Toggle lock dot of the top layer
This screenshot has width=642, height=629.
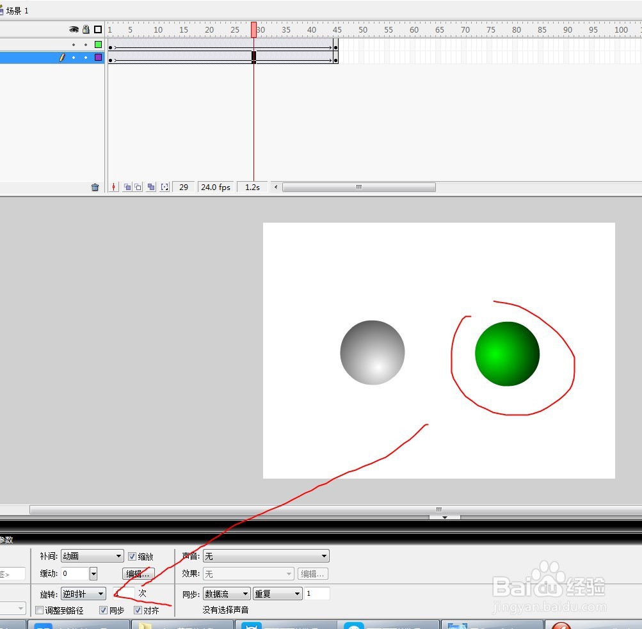[86, 45]
